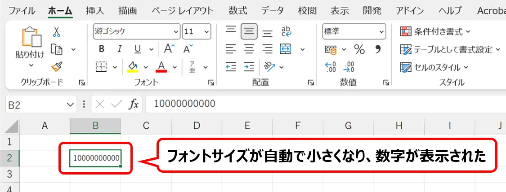506x192 pixels.
Task: Switch to the データ tab
Action: click(273, 11)
